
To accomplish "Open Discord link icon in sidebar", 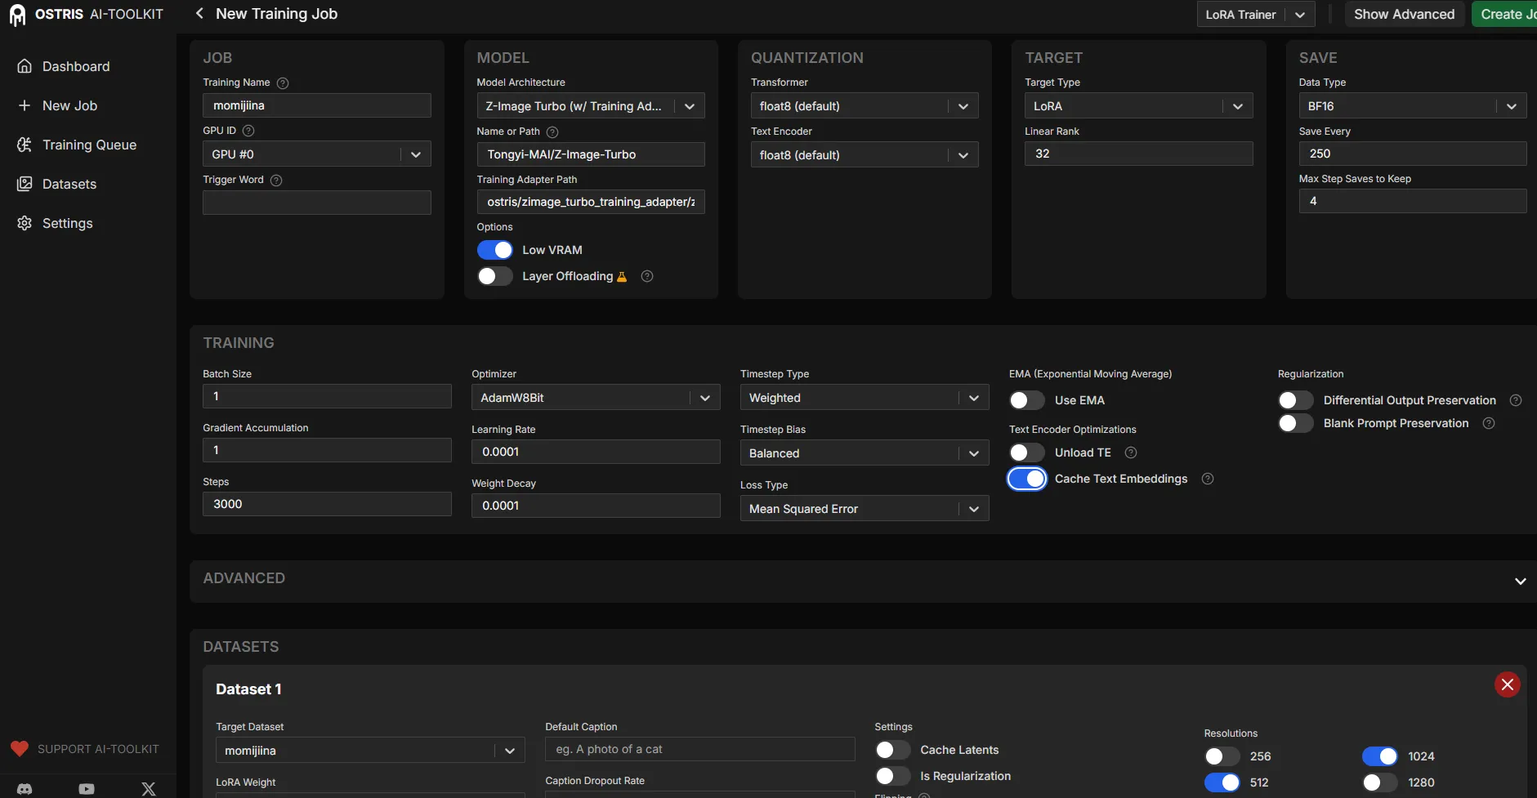I will click(25, 789).
